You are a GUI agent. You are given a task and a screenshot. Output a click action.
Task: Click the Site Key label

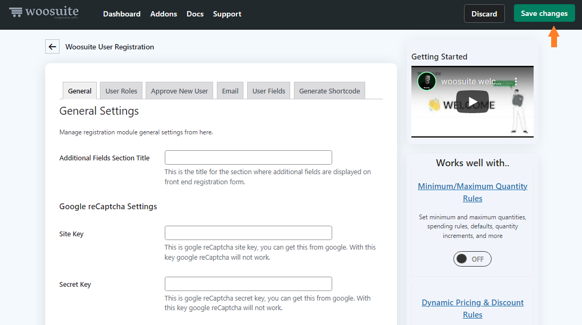pos(71,234)
